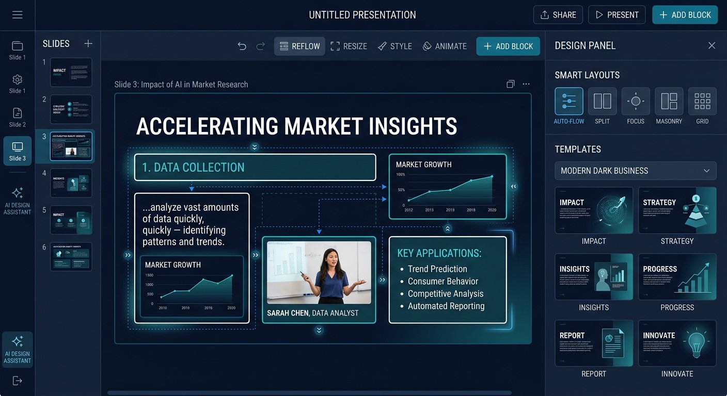Open the AI Design Assistant below Slide 3
Screen dimensions: 727x396
click(x=17, y=201)
